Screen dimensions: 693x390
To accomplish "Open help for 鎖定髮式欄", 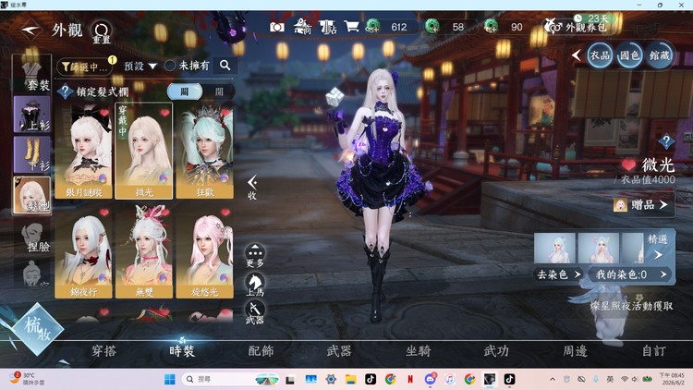I will 65,91.
